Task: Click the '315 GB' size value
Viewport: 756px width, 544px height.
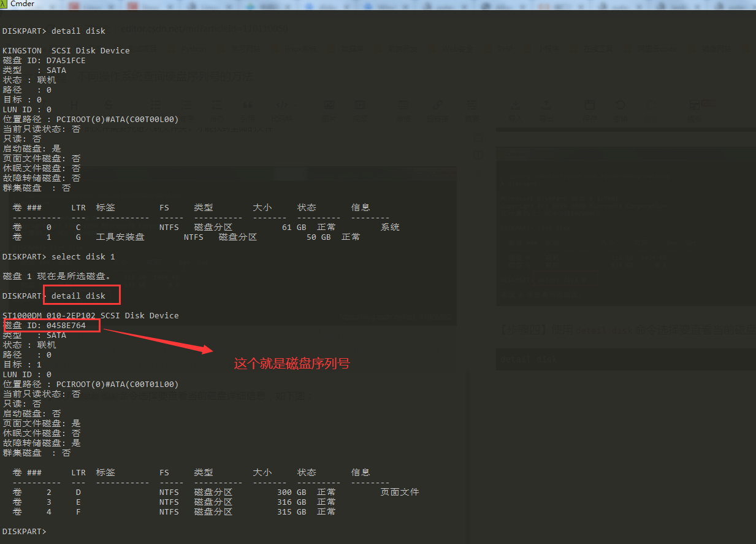Action: point(291,511)
